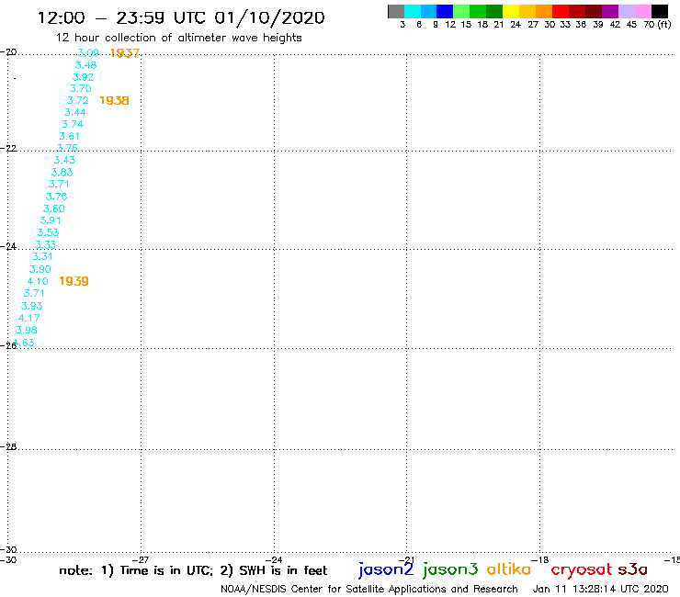
Task: Select the yellow swatch in the wave height legend
Action: [x=511, y=11]
